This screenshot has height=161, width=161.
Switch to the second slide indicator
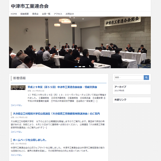pyautogui.click(x=80, y=67)
